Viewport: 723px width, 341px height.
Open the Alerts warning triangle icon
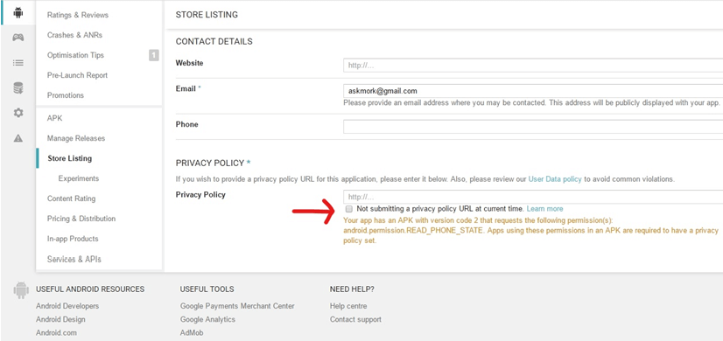tap(18, 138)
